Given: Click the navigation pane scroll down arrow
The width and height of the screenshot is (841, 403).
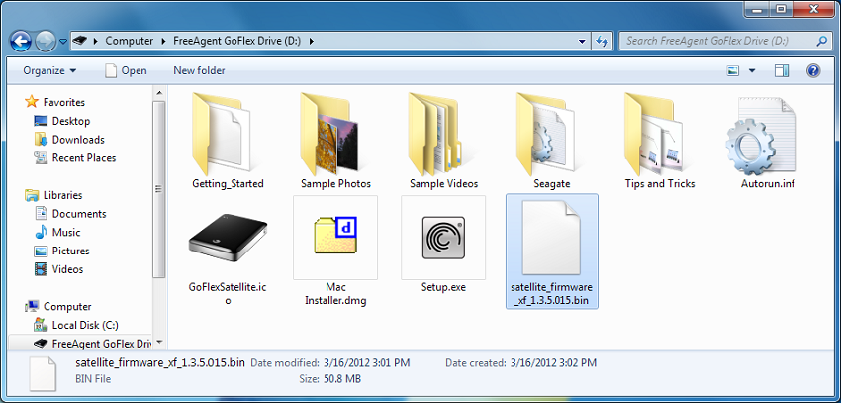Looking at the screenshot, I should [159, 343].
